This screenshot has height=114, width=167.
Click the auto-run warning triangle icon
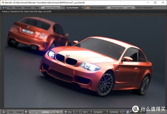coord(88,8)
